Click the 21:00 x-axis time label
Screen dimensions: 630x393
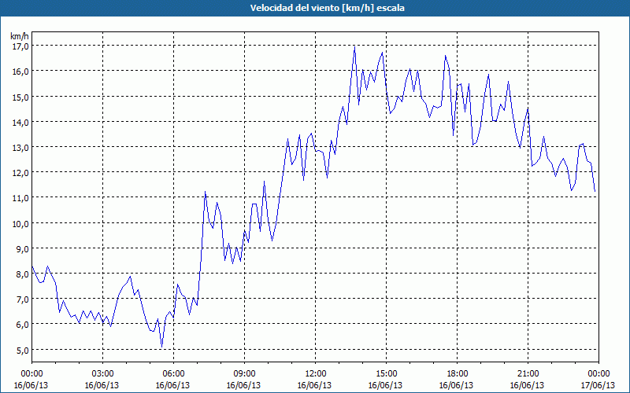tap(528, 374)
